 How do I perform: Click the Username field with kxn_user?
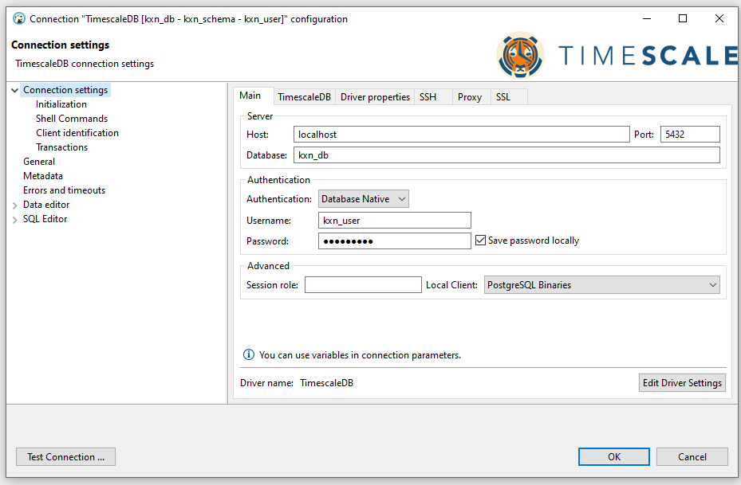(395, 221)
